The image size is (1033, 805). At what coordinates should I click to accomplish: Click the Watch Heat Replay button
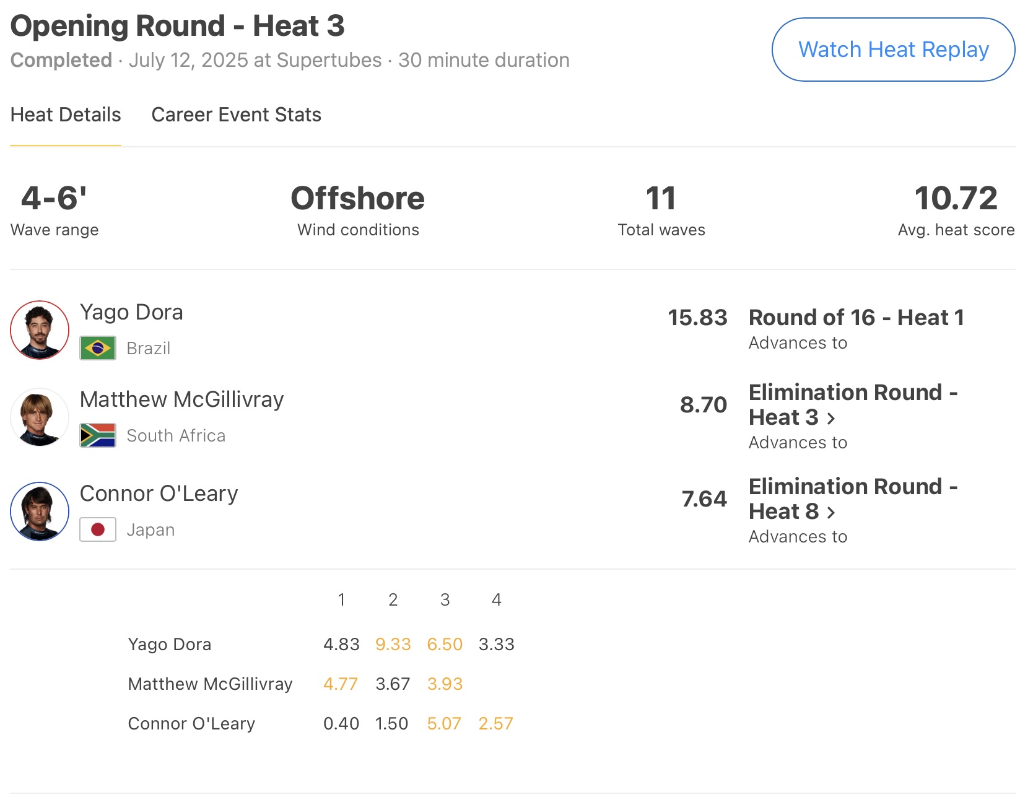pyautogui.click(x=892, y=50)
